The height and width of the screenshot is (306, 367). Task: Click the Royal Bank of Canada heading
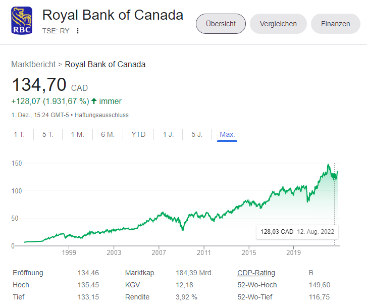113,15
